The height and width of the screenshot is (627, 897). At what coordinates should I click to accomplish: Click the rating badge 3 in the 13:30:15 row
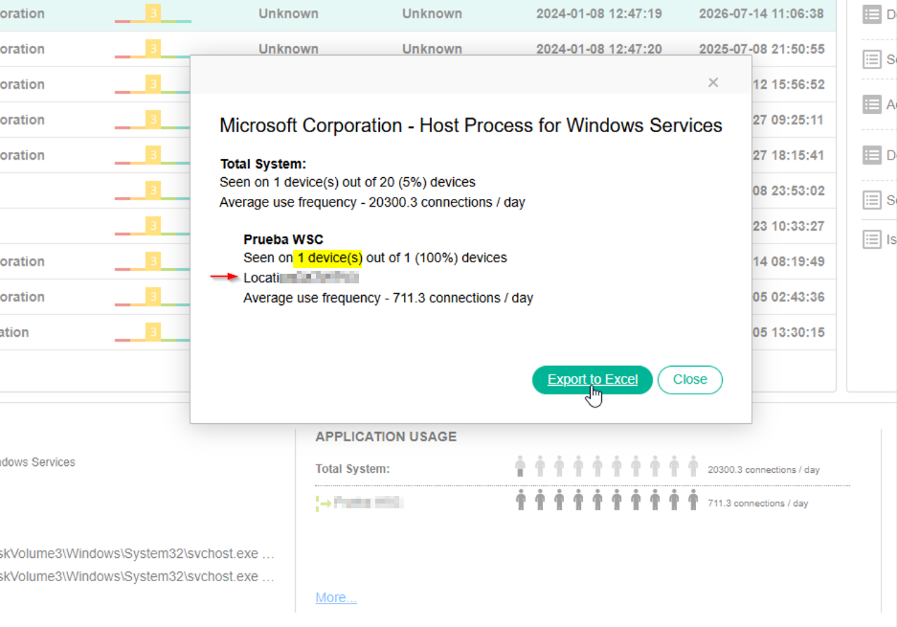pyautogui.click(x=153, y=332)
